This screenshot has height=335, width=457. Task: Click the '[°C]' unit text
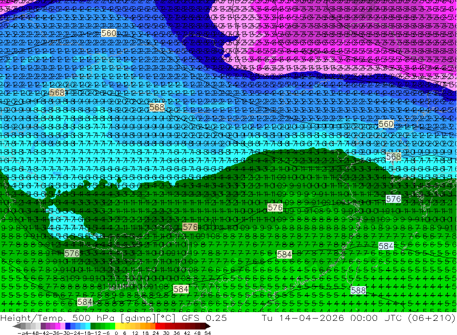165,318
